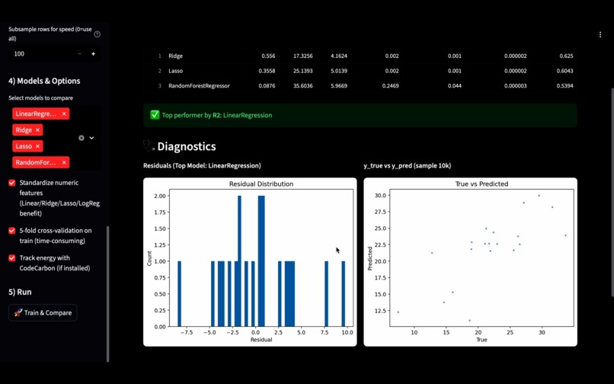Screen dimensions: 614x384
Task: Click the 5) Run heading
Action: (20, 292)
